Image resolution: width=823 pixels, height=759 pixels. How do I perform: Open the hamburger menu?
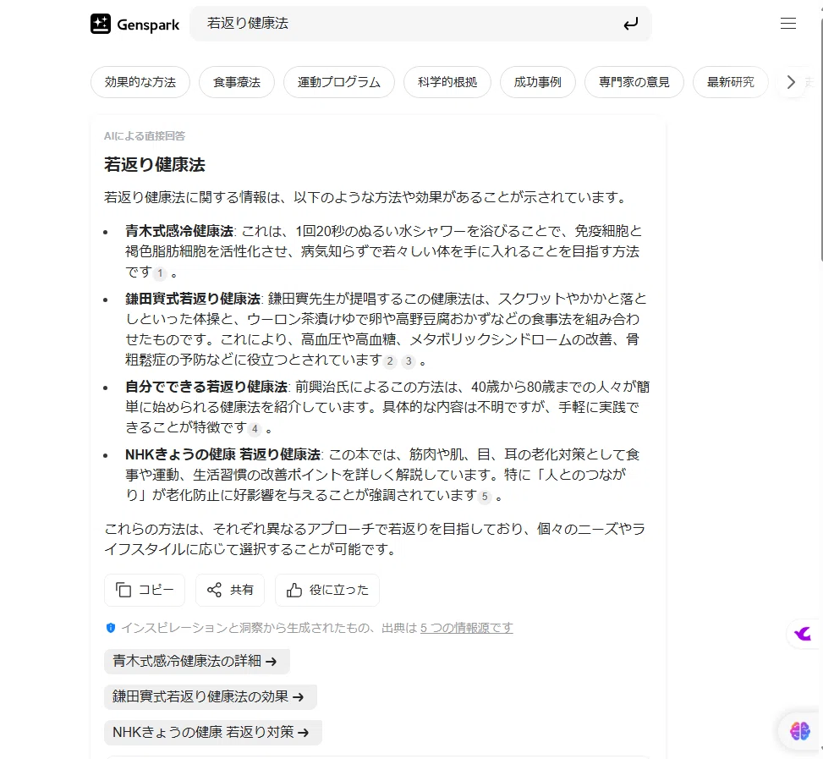coord(787,23)
